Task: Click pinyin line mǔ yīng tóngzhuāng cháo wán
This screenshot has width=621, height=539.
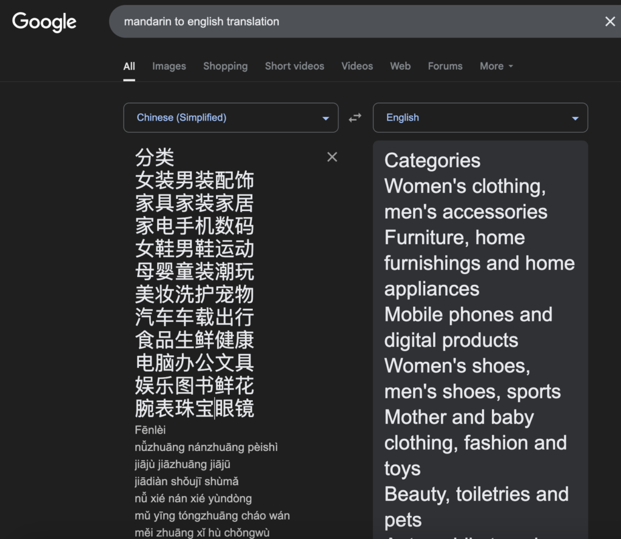Action: click(x=212, y=515)
